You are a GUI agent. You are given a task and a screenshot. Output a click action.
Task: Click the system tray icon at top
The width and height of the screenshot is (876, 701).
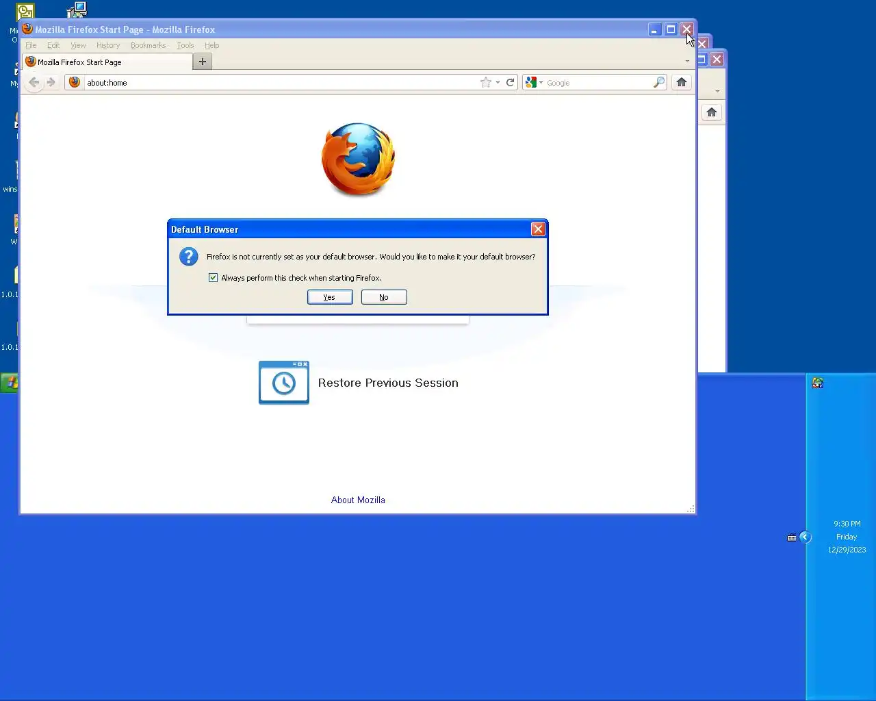[x=818, y=383]
